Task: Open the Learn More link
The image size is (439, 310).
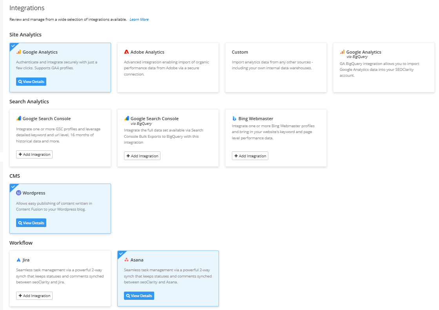Action: 139,20
